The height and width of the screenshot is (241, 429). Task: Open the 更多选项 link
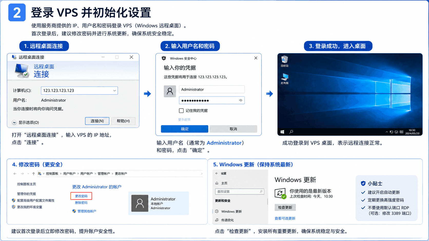click(184, 120)
